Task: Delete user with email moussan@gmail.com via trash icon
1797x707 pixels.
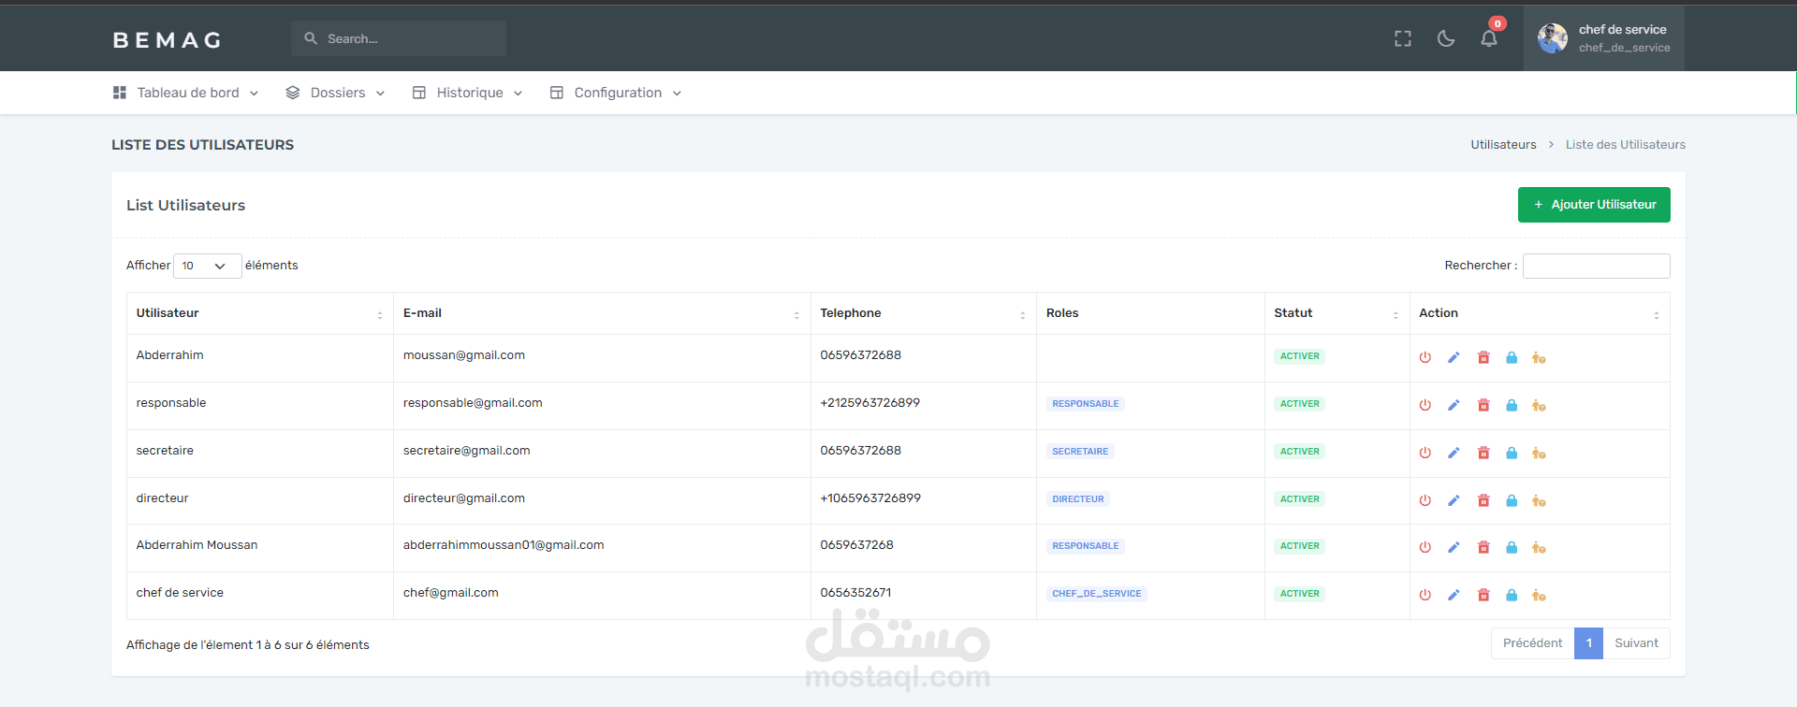Action: 1483,357
